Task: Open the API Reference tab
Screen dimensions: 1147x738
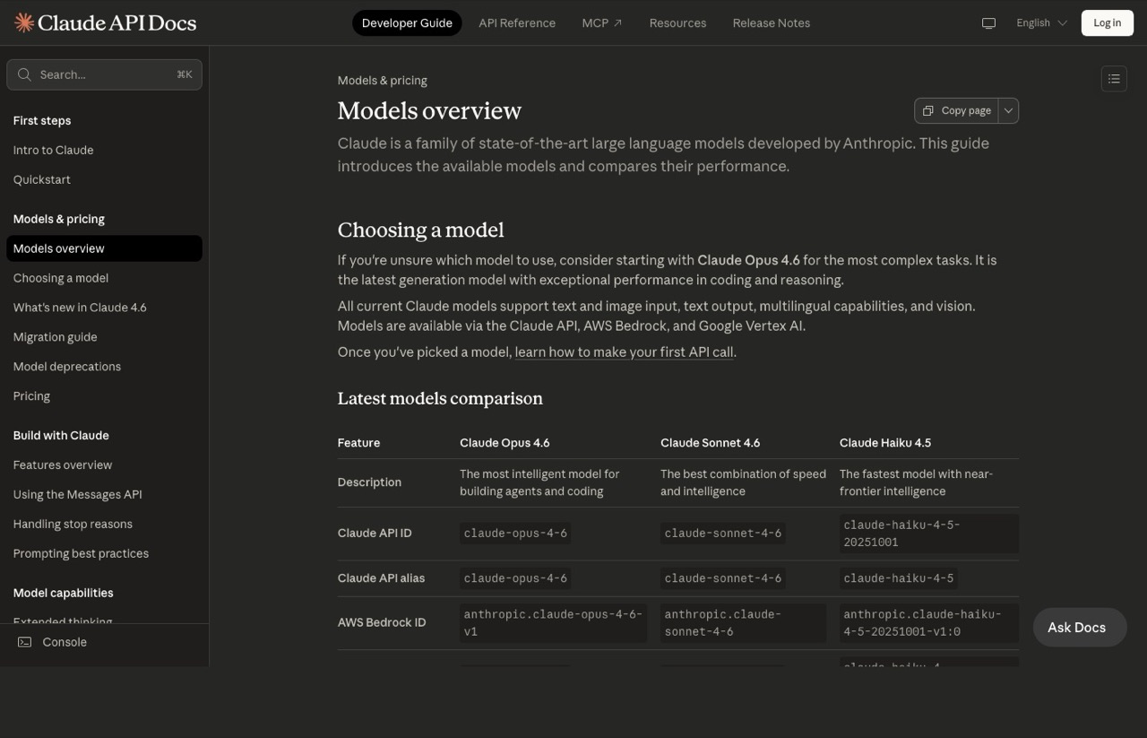Action: (517, 23)
